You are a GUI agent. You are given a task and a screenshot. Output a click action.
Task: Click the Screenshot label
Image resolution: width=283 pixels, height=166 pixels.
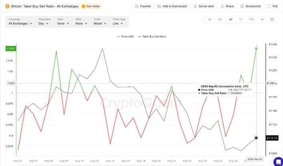[253, 6]
